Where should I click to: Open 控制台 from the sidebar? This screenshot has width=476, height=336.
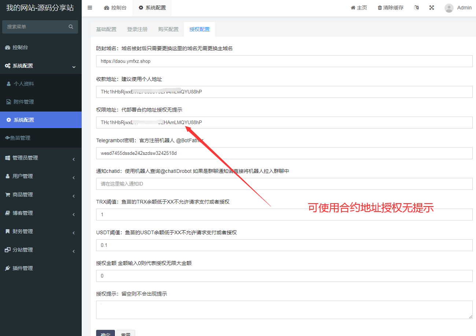tap(20, 47)
